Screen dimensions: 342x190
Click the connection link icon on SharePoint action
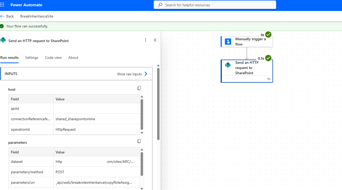pyautogui.click(x=269, y=79)
